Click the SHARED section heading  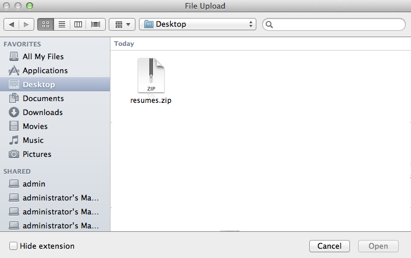[x=17, y=171]
